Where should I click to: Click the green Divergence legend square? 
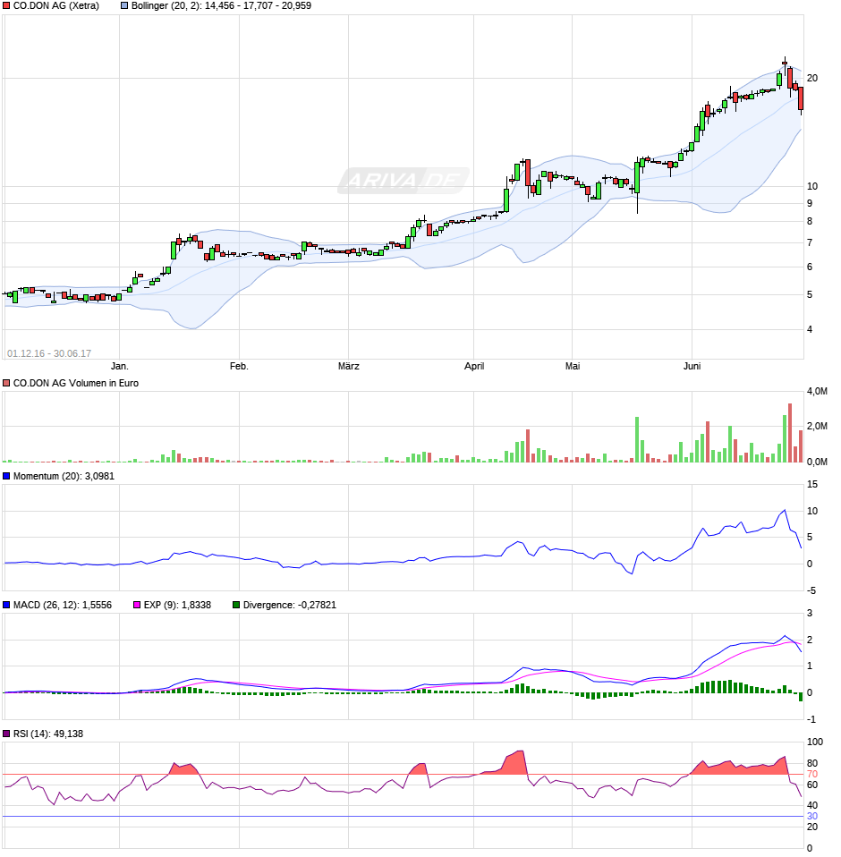coord(236,605)
